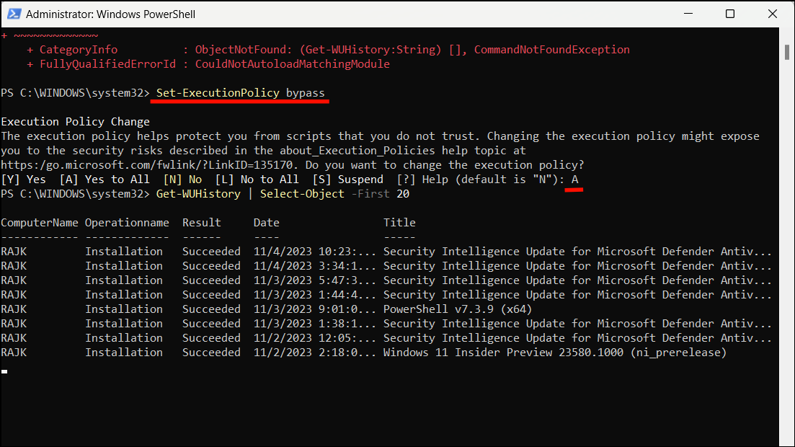Click the Operationname column header
This screenshot has height=447, width=795.
[x=127, y=222]
